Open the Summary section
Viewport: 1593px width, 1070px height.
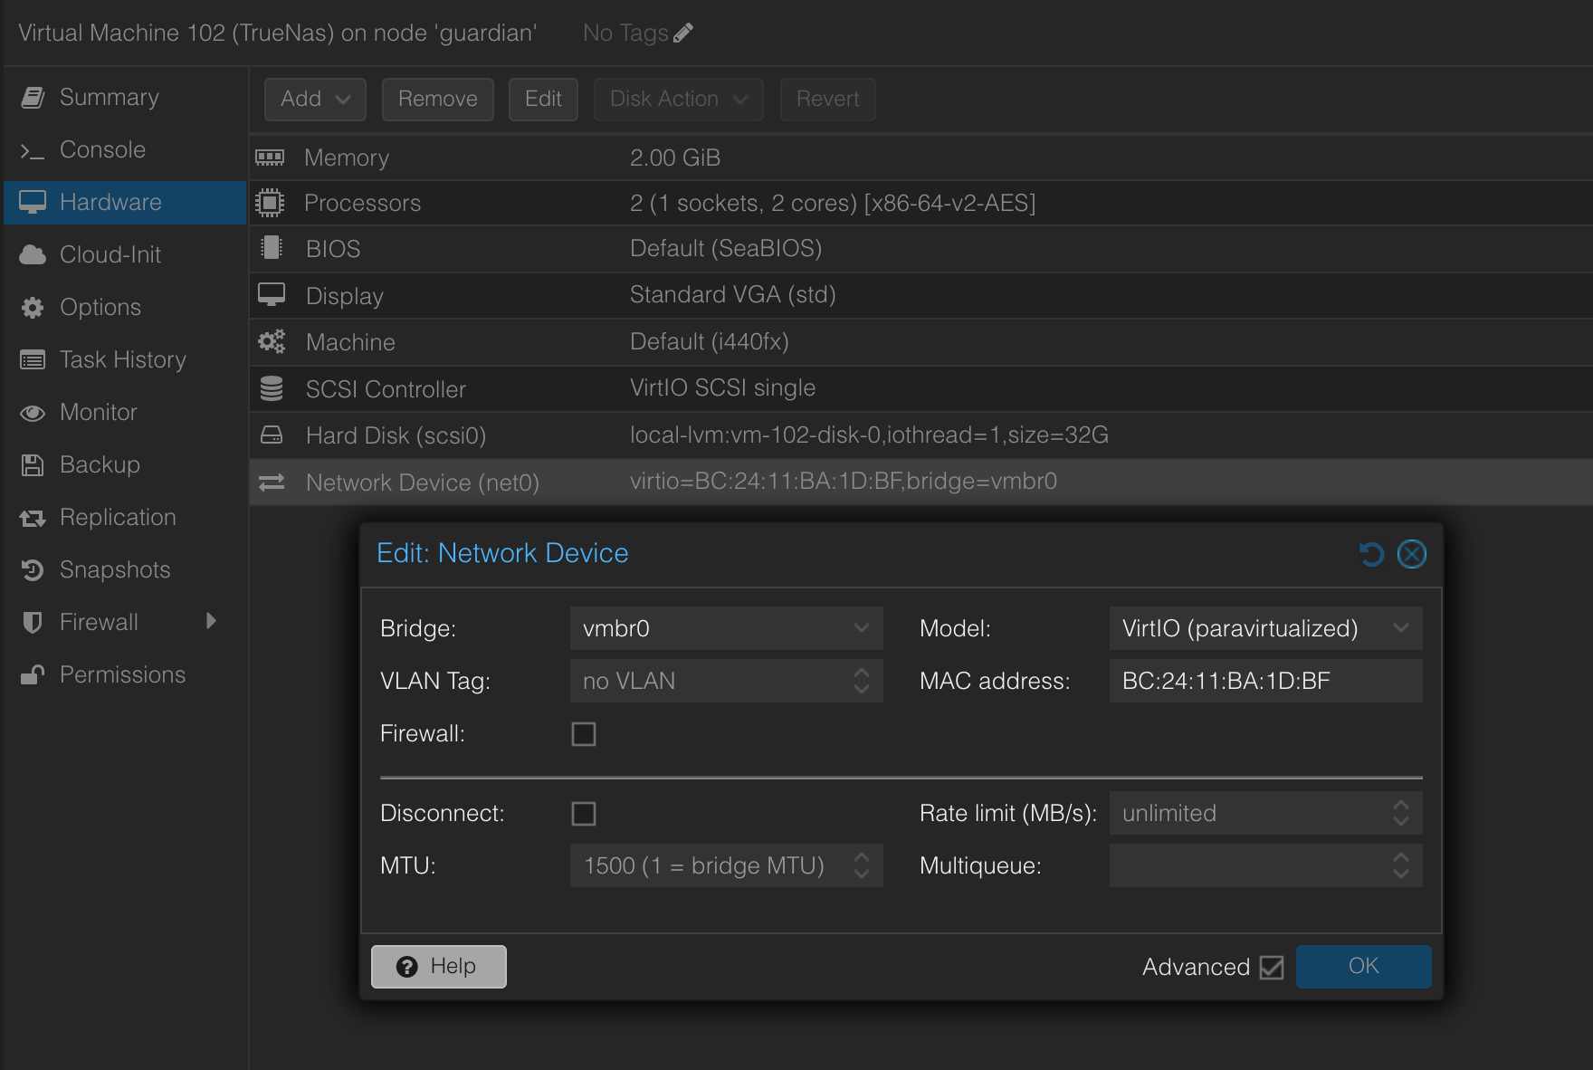[x=125, y=98]
